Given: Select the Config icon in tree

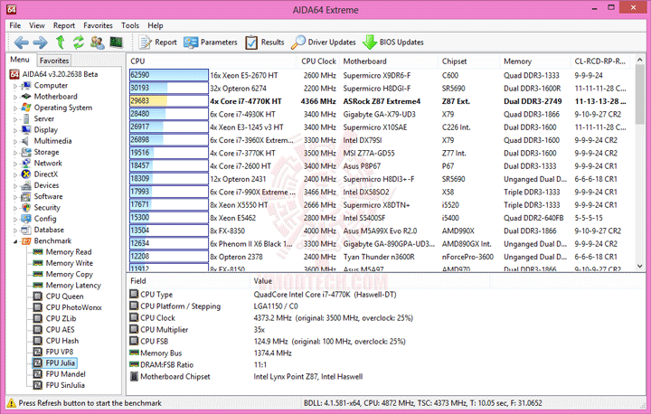Looking at the screenshot, I should [26, 219].
